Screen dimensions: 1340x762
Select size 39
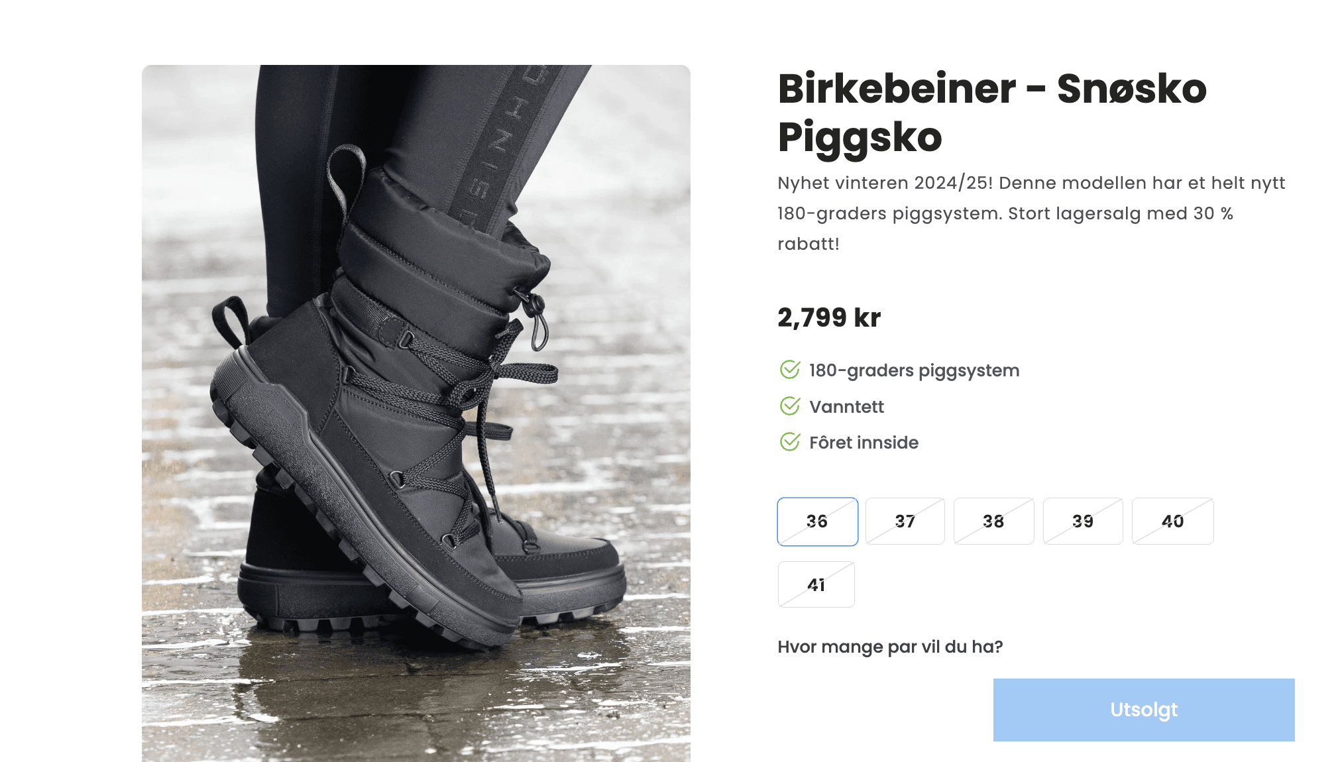pyautogui.click(x=1083, y=521)
